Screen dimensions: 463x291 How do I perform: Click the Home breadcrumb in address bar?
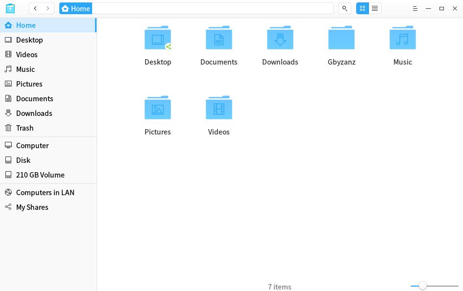click(75, 8)
